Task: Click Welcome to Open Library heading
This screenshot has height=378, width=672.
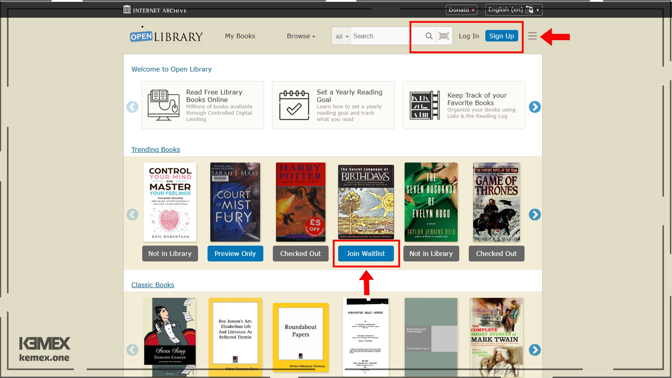Action: pos(171,69)
